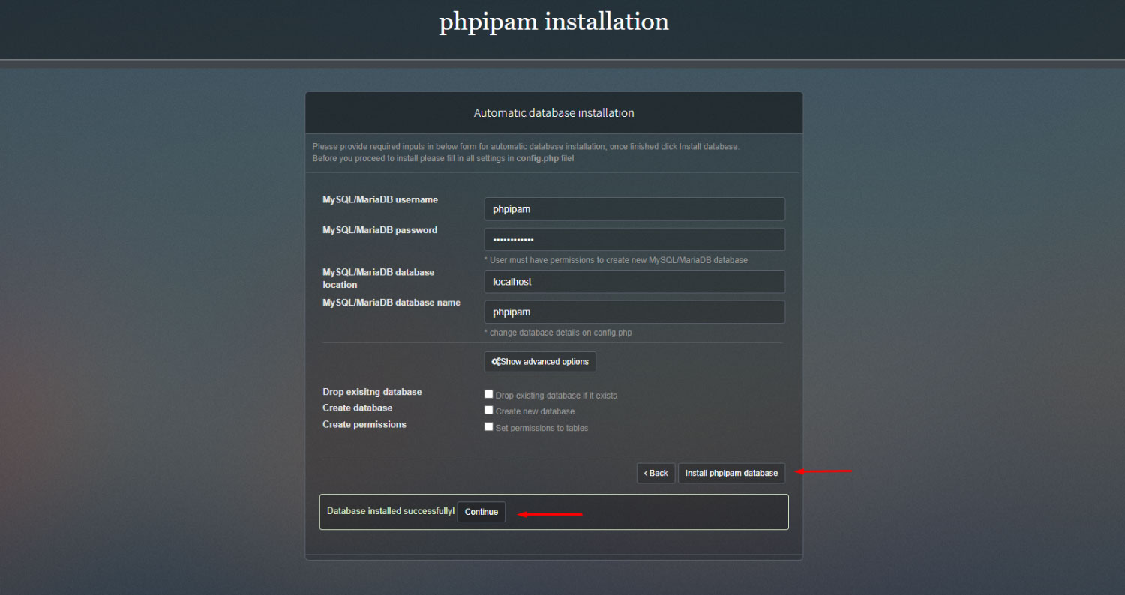Click the instruction text mentioning config.php file
The image size is (1125, 595).
(x=443, y=159)
